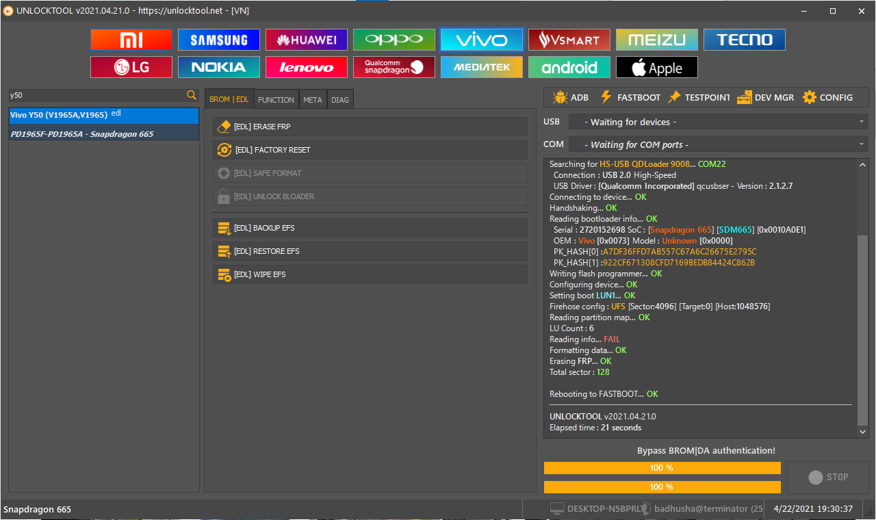
Task: Open ADB tools
Action: [x=570, y=97]
